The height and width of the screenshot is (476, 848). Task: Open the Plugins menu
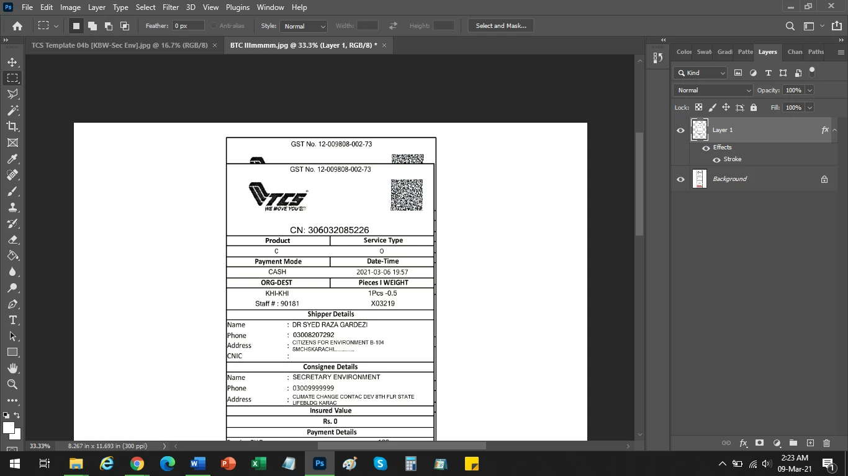237,7
